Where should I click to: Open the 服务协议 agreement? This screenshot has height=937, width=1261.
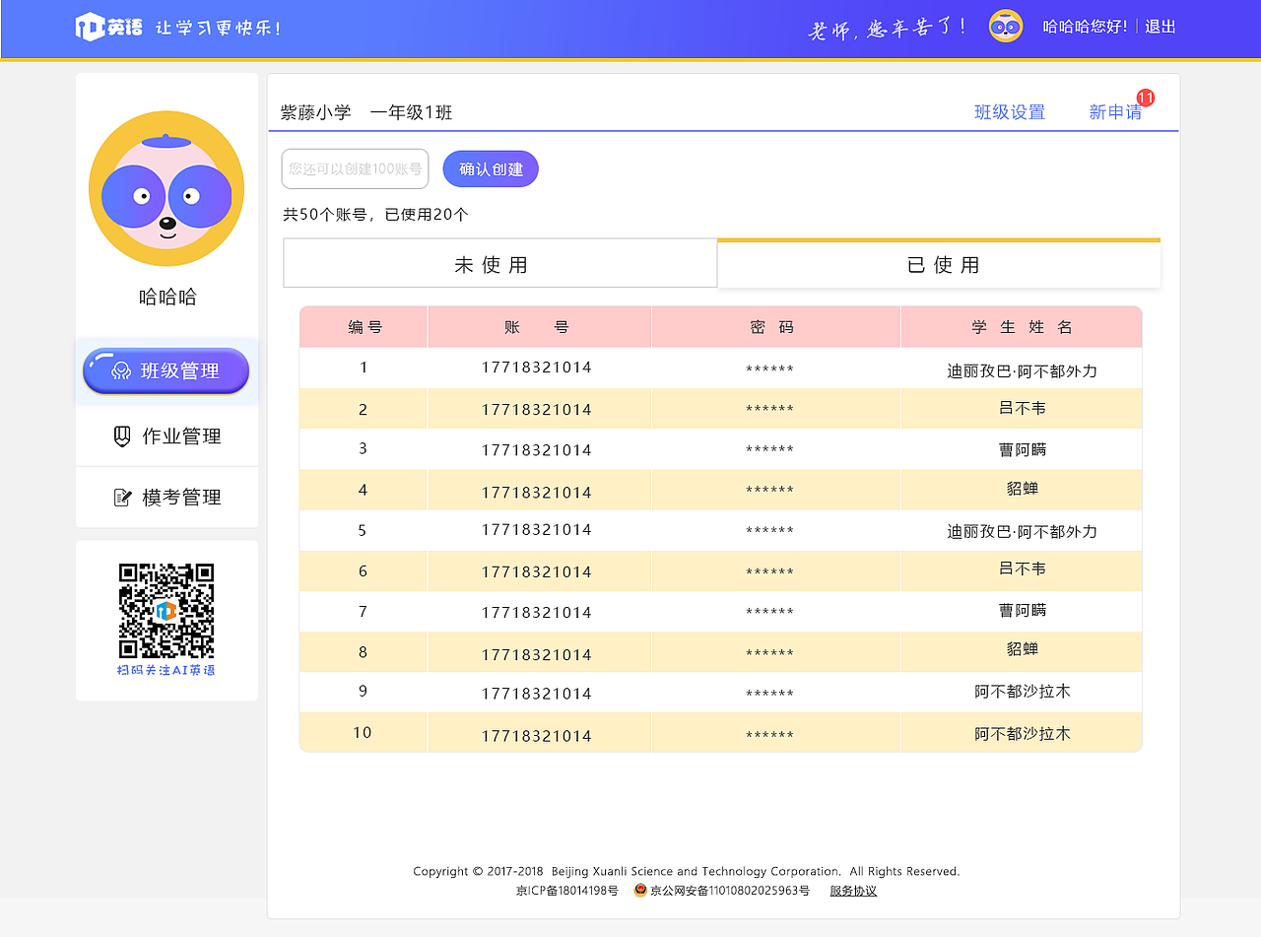pos(853,891)
